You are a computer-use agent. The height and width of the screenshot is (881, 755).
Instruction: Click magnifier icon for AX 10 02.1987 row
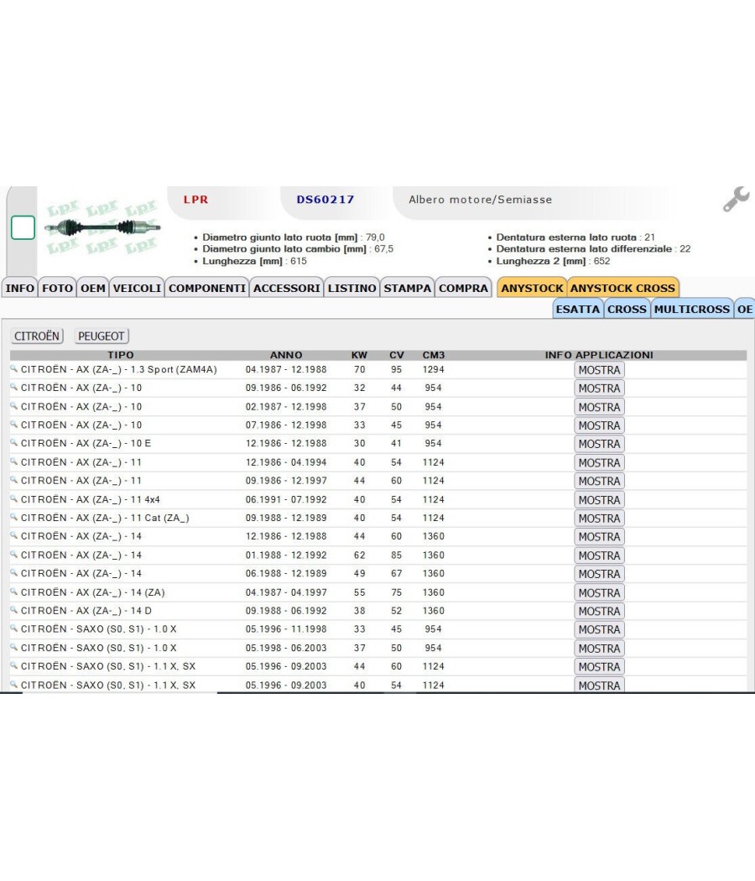14,406
